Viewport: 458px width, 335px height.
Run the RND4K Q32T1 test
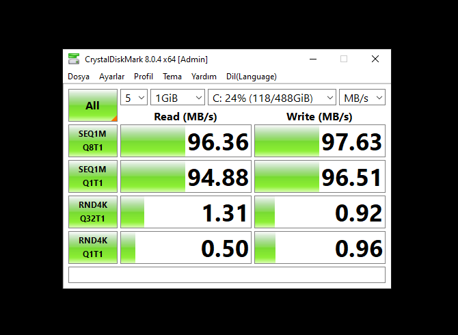(x=93, y=212)
